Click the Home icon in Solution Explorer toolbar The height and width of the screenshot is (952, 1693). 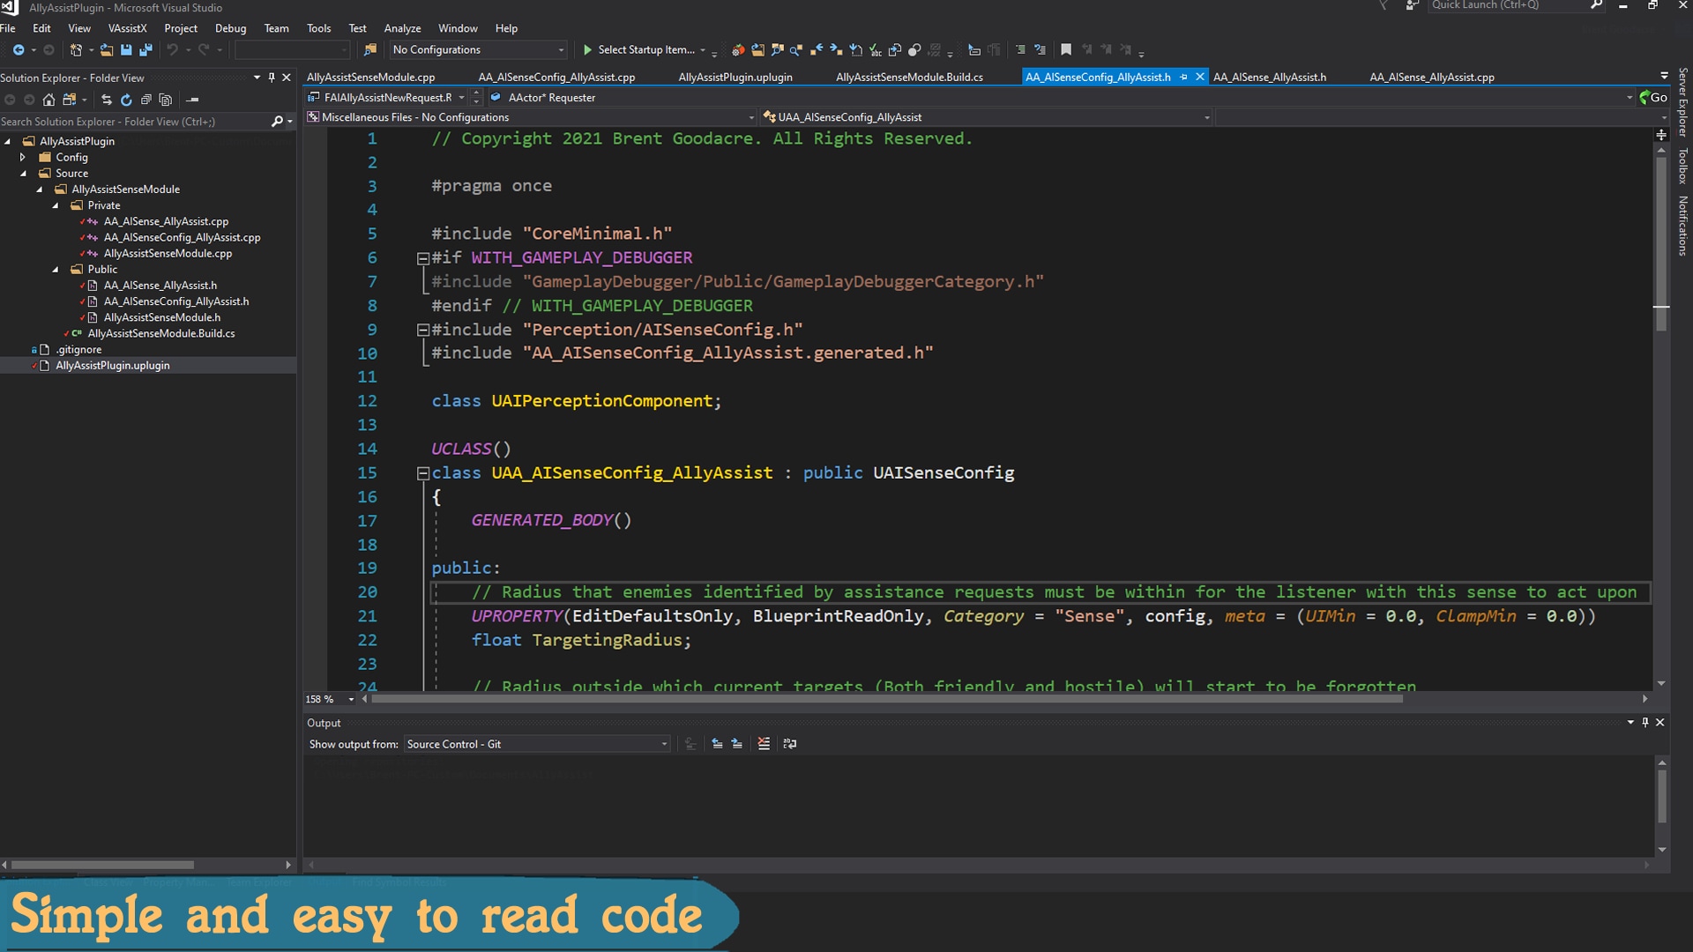pos(48,99)
